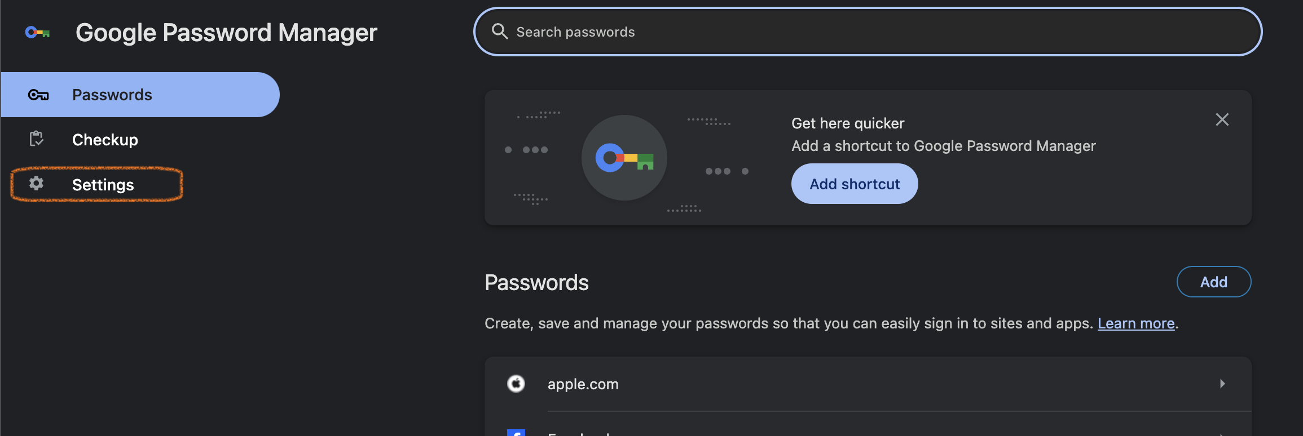Click the key icon beside Passwords
Image resolution: width=1303 pixels, height=436 pixels.
click(38, 95)
